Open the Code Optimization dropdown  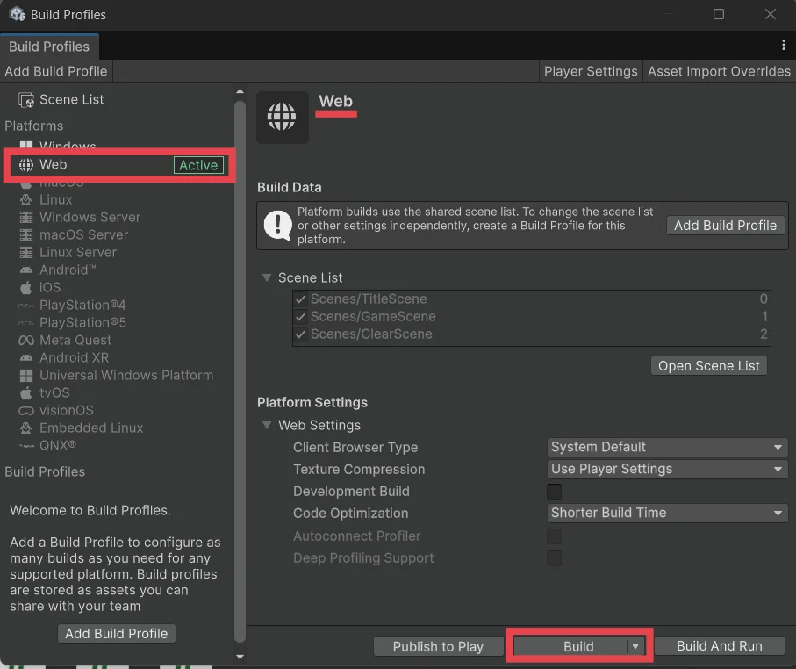[x=667, y=514]
